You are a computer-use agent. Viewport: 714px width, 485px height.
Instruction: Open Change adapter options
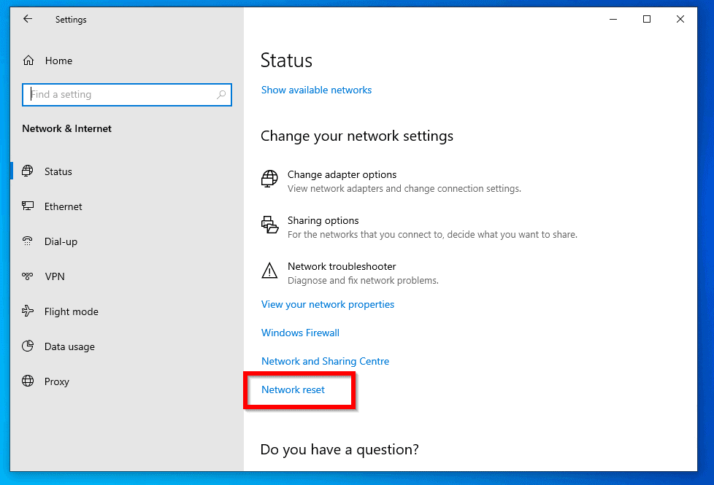pyautogui.click(x=391, y=181)
